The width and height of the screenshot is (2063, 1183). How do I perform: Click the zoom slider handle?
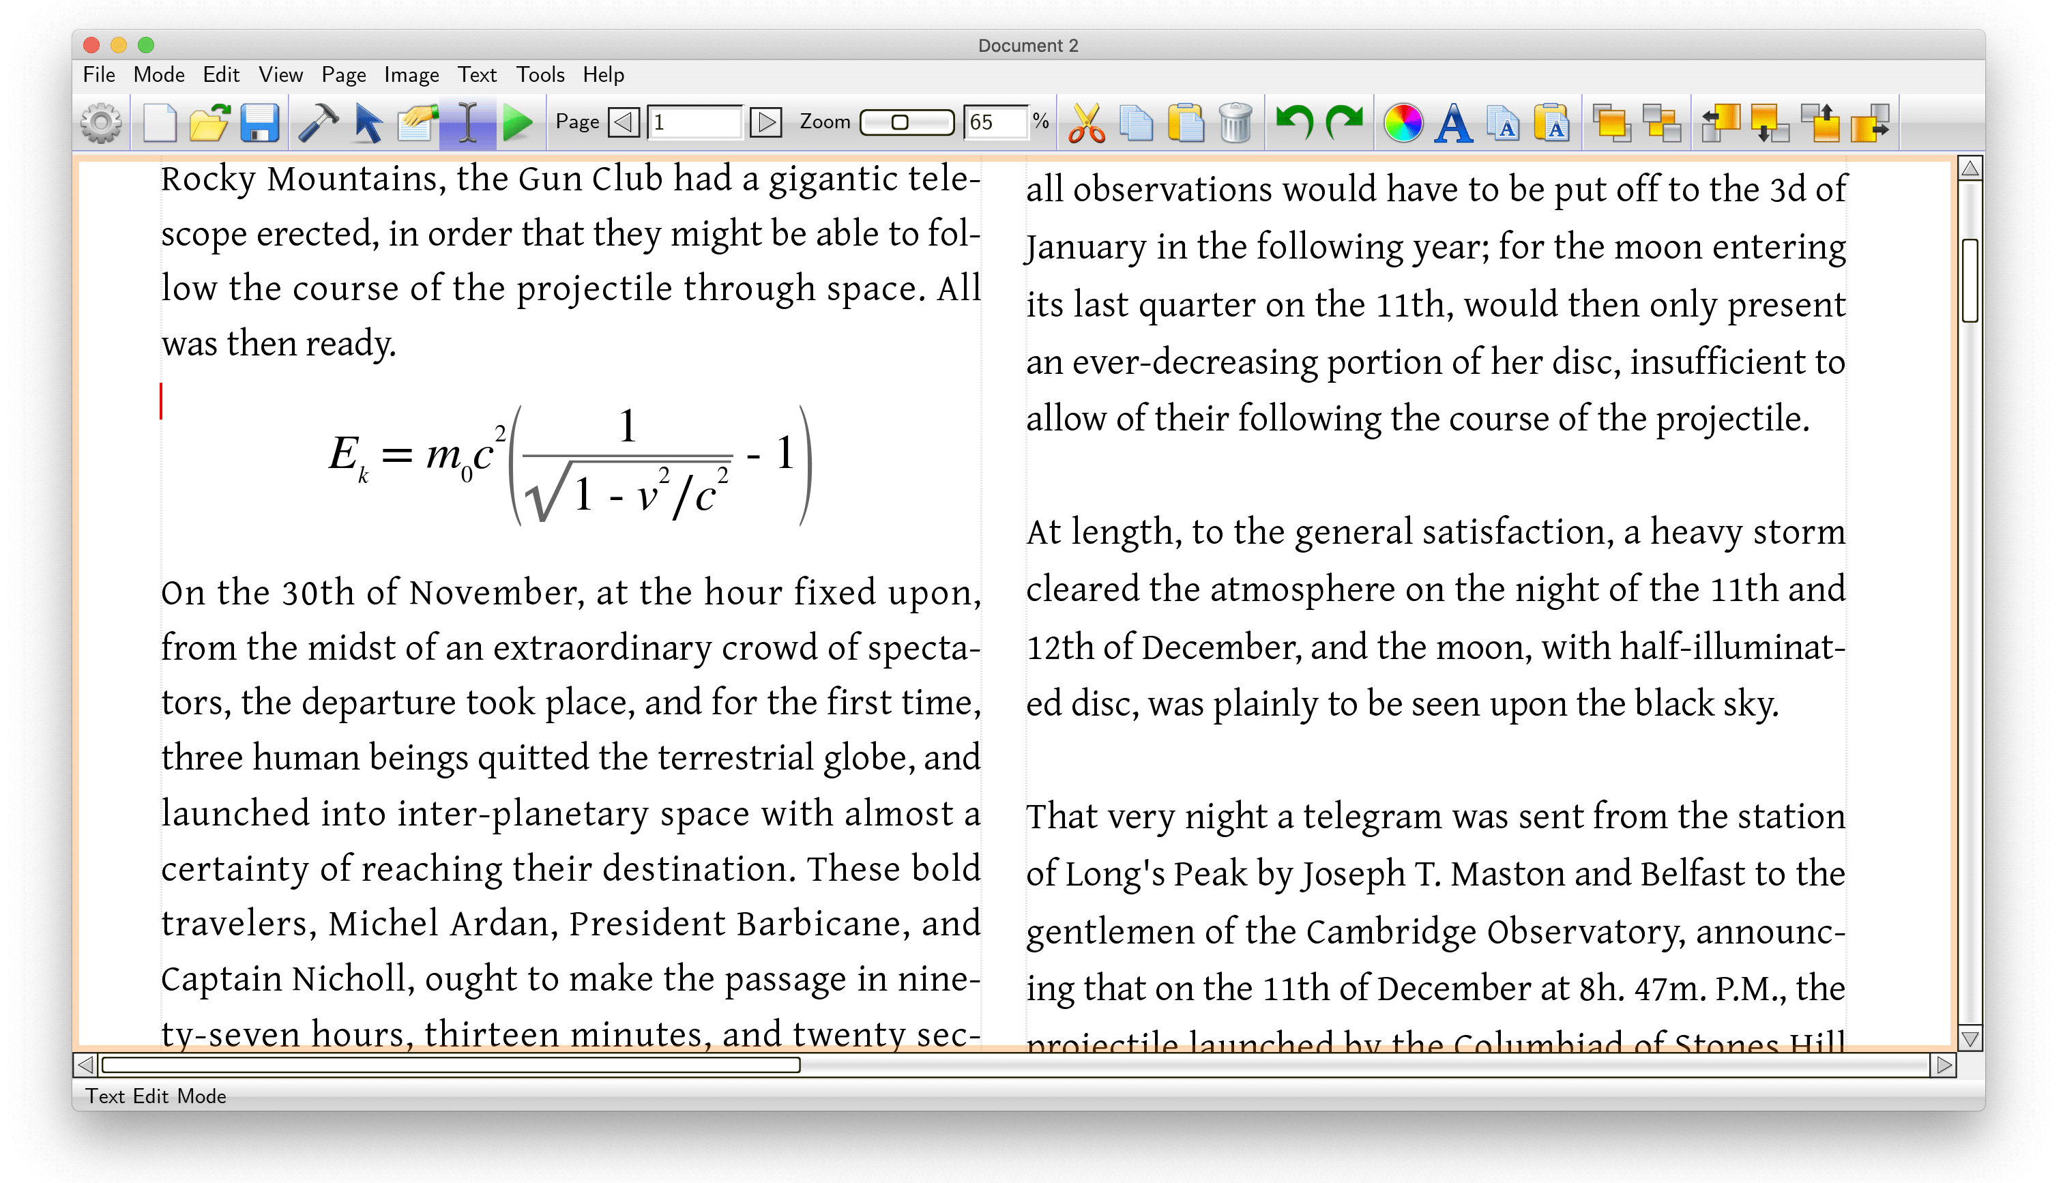(900, 123)
